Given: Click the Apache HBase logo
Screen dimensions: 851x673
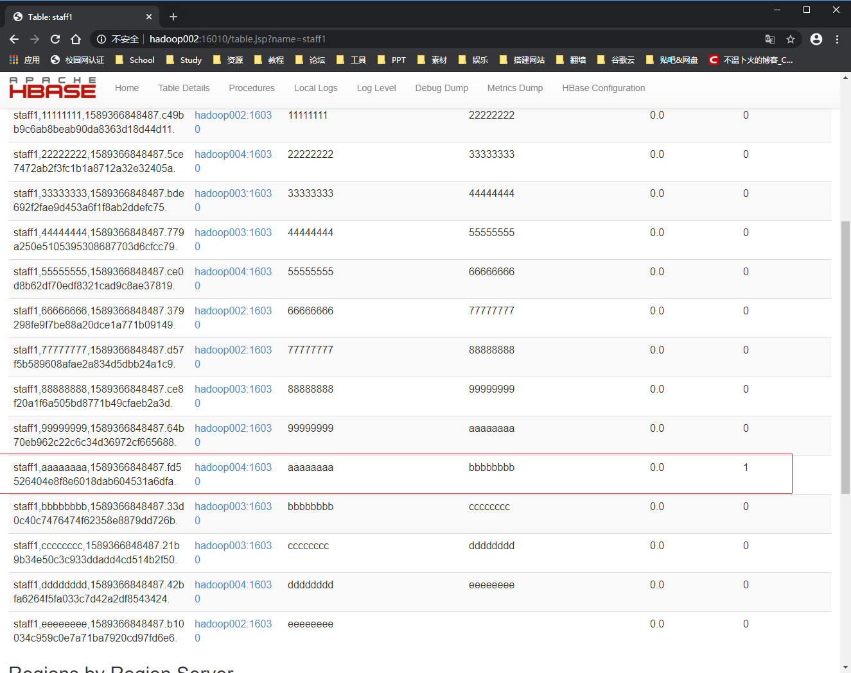Looking at the screenshot, I should pyautogui.click(x=53, y=88).
